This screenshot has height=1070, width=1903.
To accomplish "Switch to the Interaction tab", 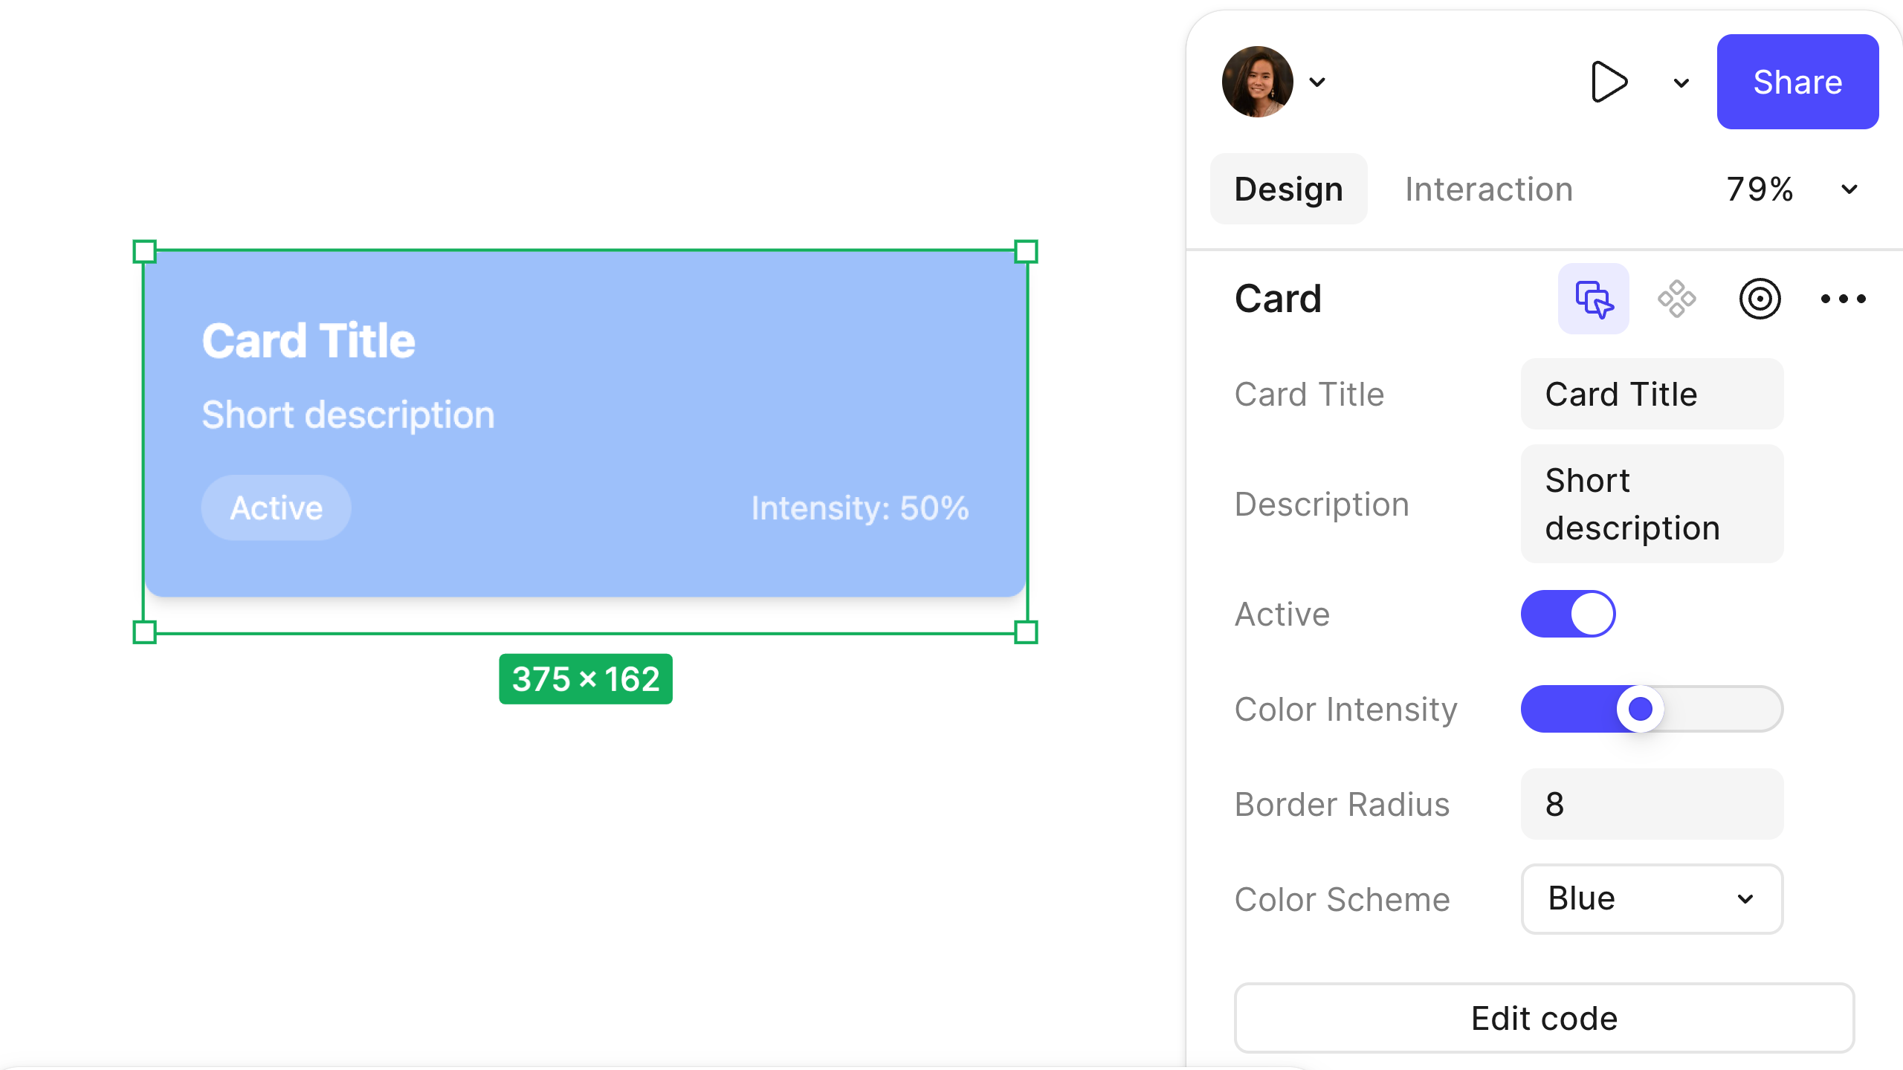I will (x=1488, y=189).
